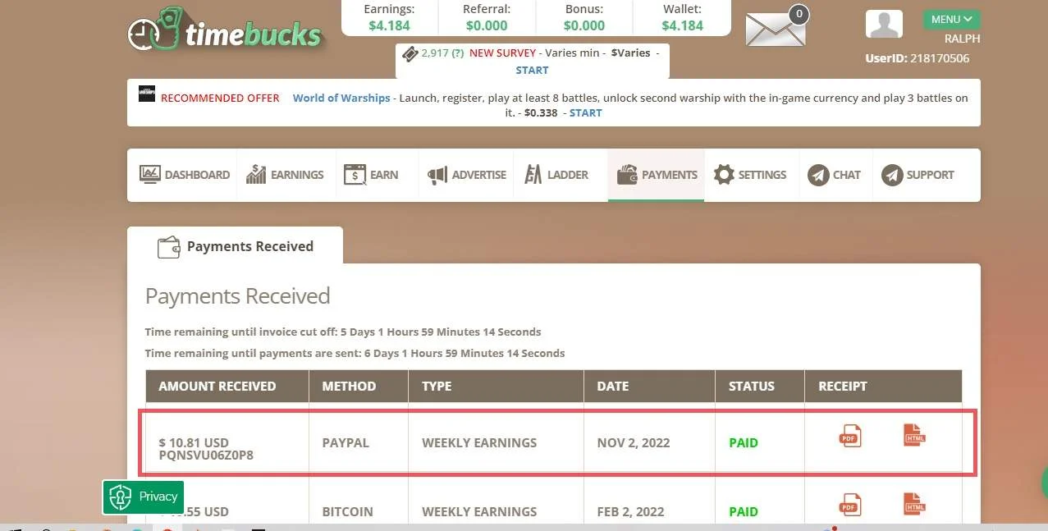This screenshot has height=531, width=1048.
Task: Open the Support tab
Action: tap(918, 175)
